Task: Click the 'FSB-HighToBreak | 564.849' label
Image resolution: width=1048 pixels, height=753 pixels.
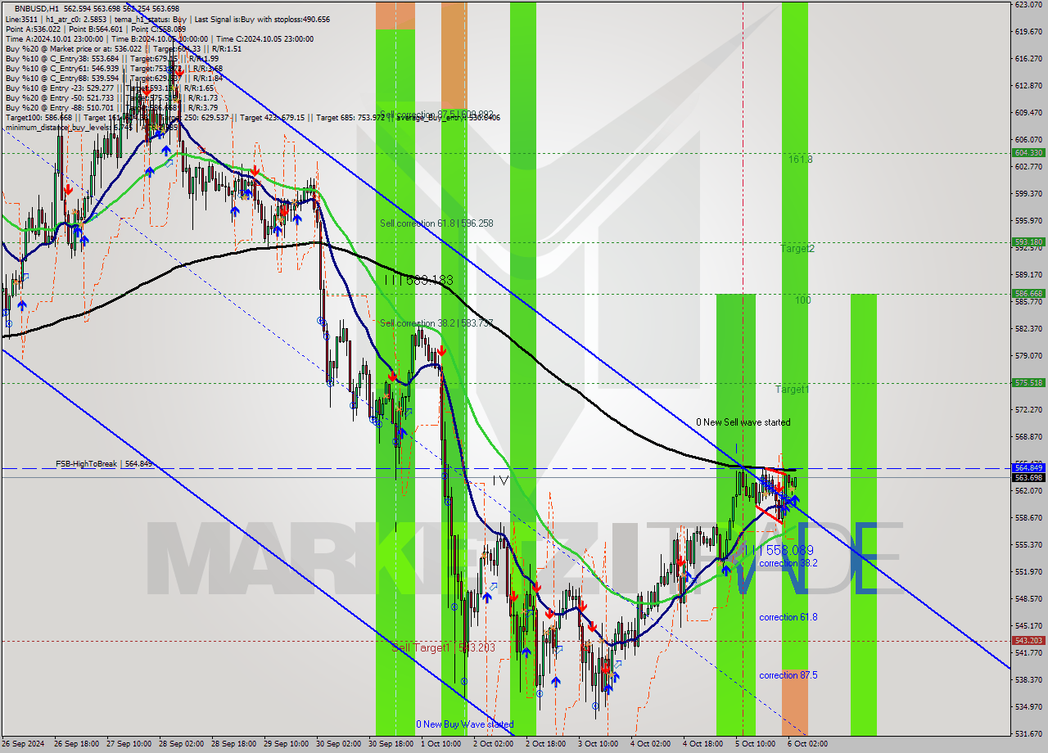Action: coord(104,464)
